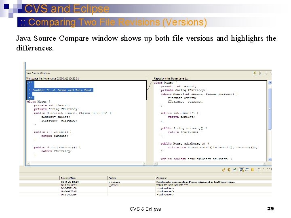
Task: Sort by the Author column header
Action: [x=131, y=178]
